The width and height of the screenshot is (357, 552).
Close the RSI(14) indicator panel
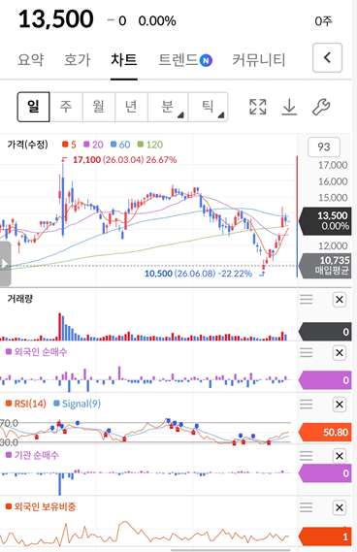[x=340, y=405]
